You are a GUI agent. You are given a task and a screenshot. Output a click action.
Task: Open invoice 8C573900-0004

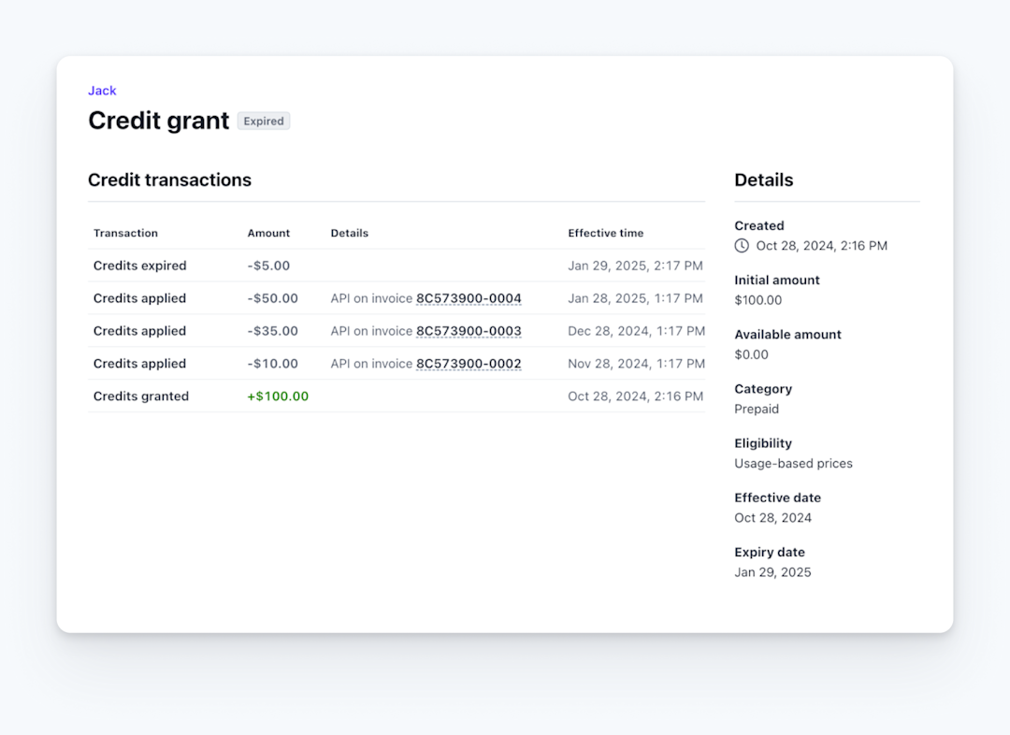(x=469, y=297)
